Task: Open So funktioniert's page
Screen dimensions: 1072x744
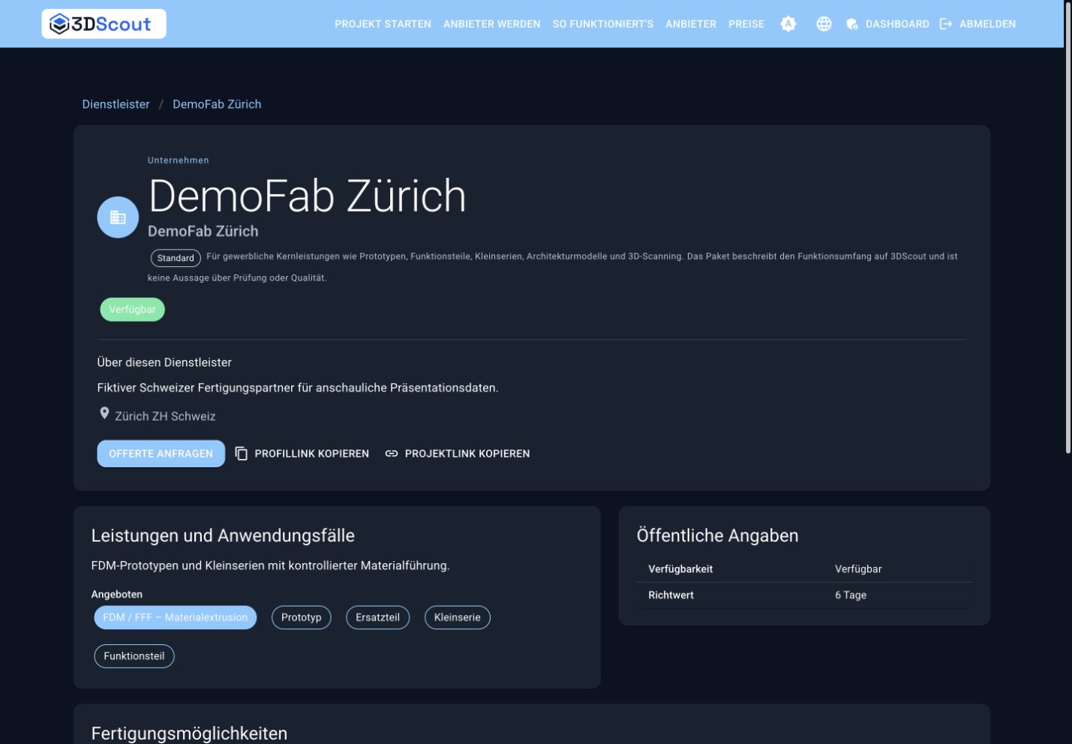Action: click(x=602, y=24)
